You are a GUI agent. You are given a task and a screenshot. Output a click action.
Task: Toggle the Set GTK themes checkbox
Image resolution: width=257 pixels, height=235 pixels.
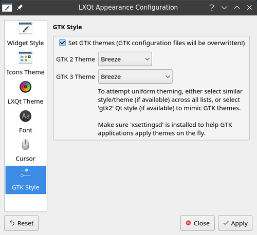click(62, 43)
